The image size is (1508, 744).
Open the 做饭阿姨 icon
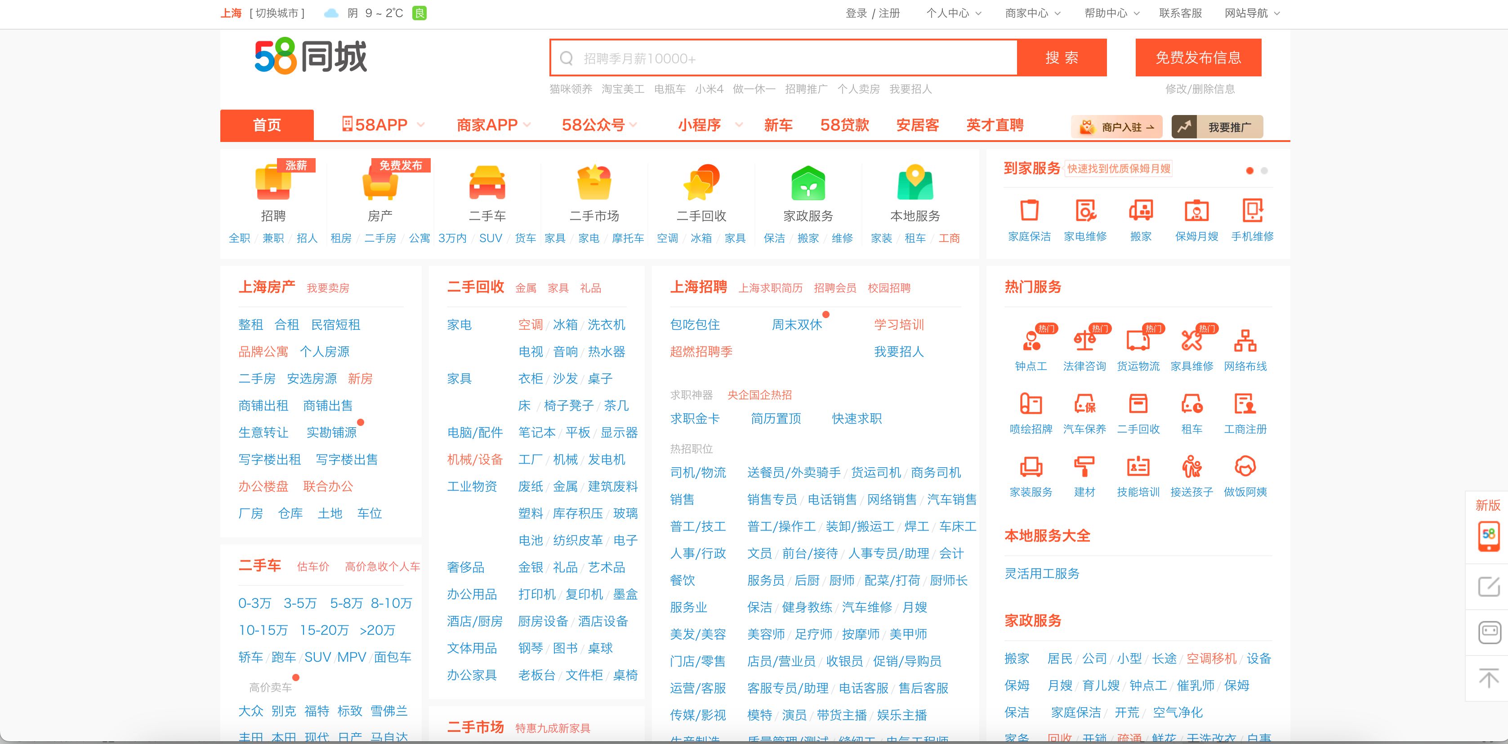pos(1245,466)
